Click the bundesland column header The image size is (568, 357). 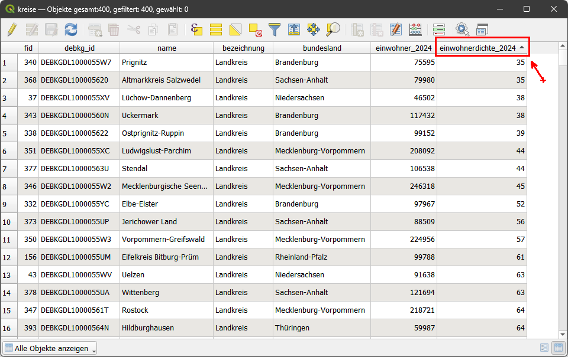click(322, 48)
